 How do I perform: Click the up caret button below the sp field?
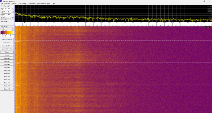(10, 17)
